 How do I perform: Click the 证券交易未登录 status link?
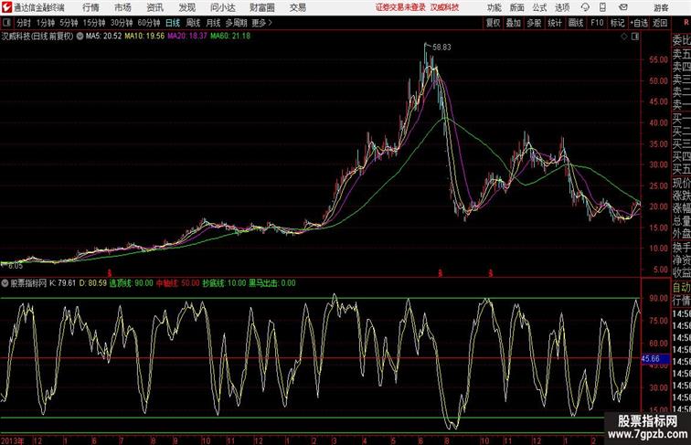400,7
